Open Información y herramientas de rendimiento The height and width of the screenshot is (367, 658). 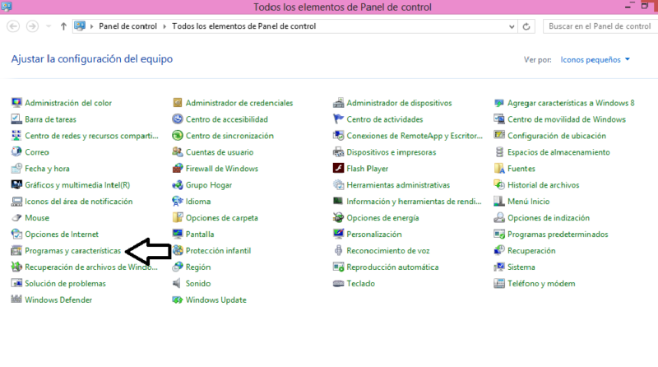414,201
